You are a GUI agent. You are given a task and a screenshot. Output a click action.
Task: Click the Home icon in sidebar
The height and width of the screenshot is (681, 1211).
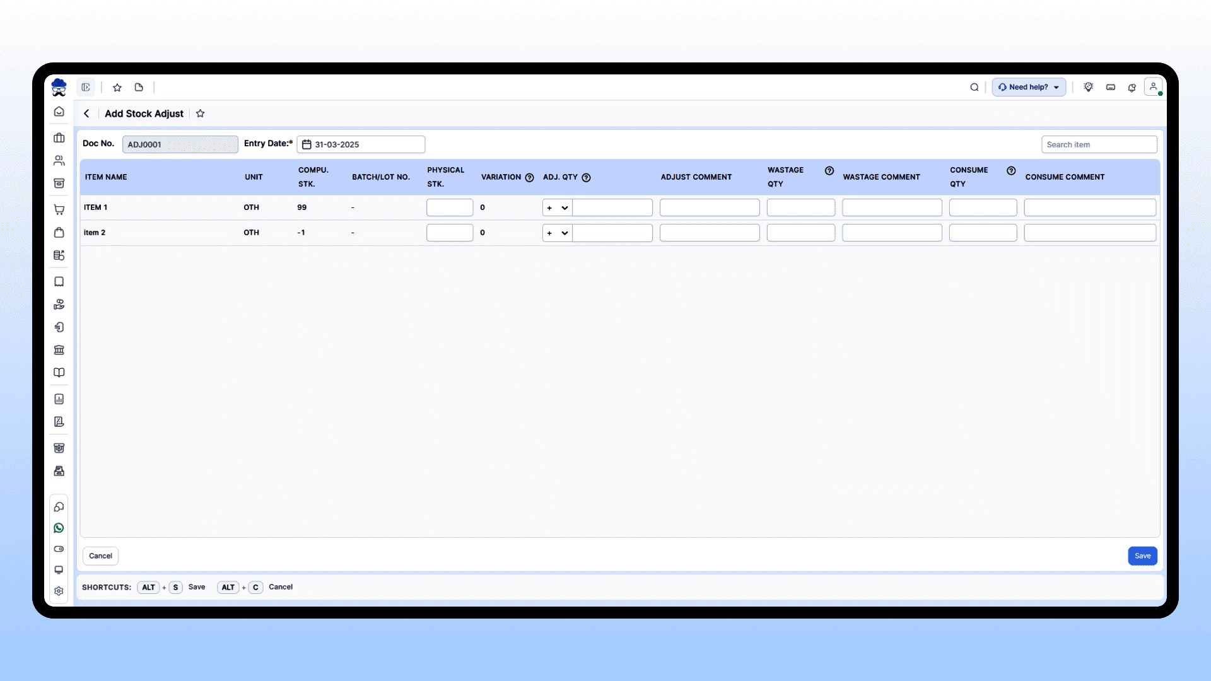pos(59,112)
